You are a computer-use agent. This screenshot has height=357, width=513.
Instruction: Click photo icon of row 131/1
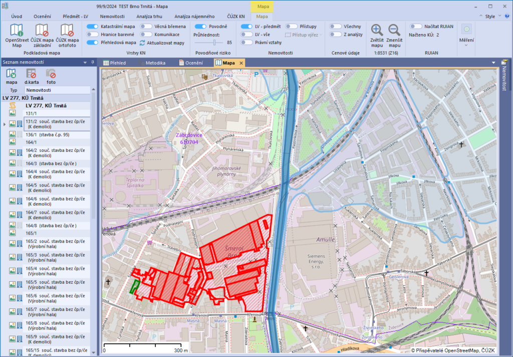(12, 113)
